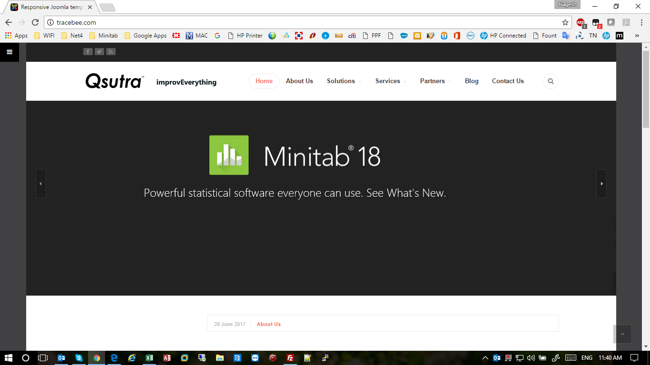Open the Windows Start menu
Screen dimensions: 650x365
click(x=8, y=358)
